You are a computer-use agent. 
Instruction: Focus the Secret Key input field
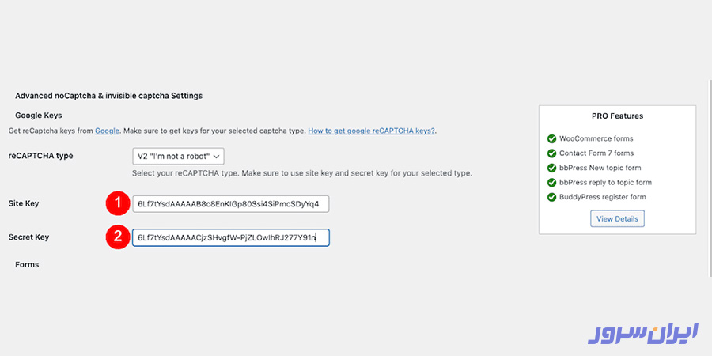tap(230, 237)
